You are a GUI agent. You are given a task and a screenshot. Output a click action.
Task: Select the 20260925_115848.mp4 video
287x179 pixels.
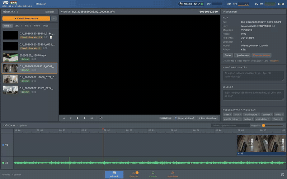(x=29, y=57)
